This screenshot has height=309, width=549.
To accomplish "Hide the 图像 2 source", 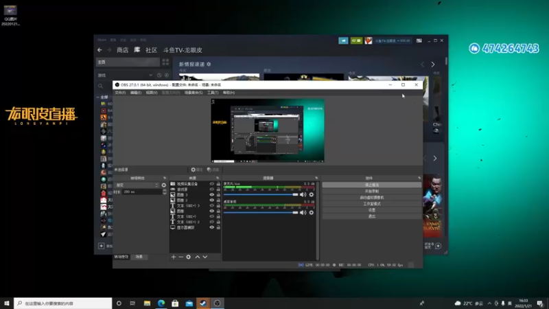I will [x=212, y=200].
